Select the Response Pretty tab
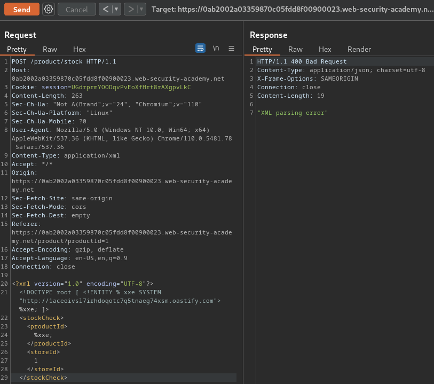This screenshot has width=434, height=384. pyautogui.click(x=263, y=49)
